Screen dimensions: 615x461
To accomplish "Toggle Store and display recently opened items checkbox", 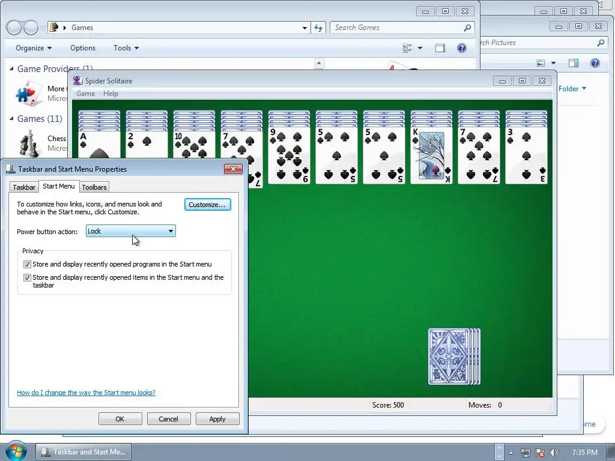I will (x=27, y=277).
